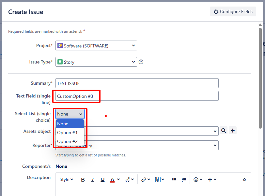Open the Issue Type dropdown showing Story
The width and height of the screenshot is (265, 196).
point(96,62)
